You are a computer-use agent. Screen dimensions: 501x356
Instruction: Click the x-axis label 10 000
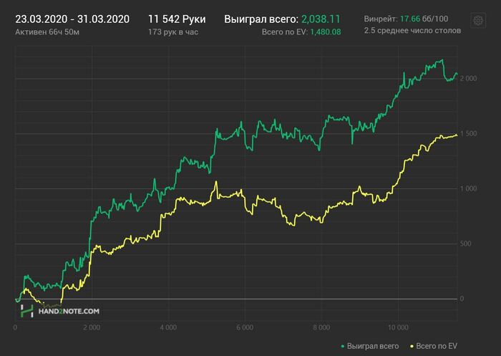tap(398, 327)
